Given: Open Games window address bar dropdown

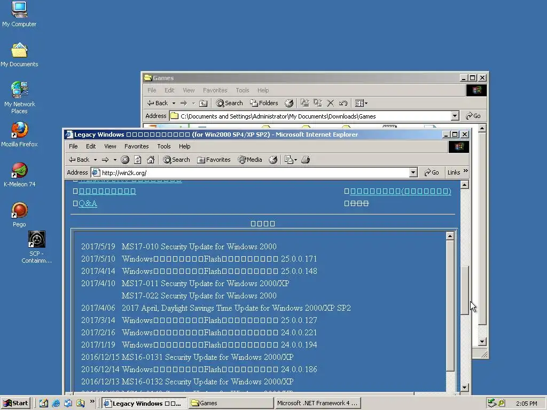Looking at the screenshot, I should coord(455,116).
